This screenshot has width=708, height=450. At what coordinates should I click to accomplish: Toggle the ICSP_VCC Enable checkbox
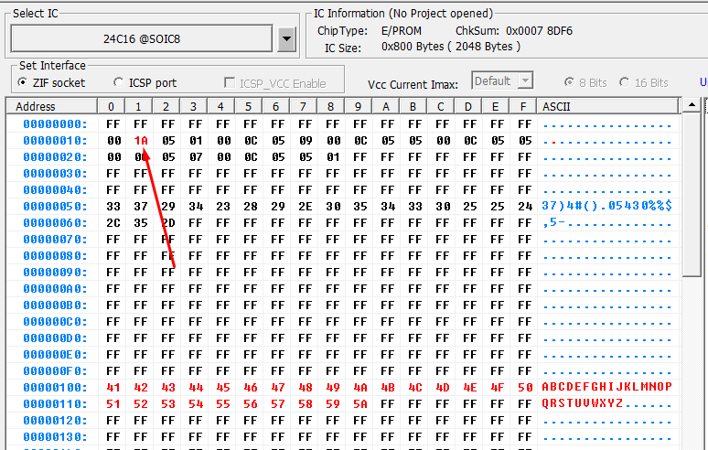230,83
